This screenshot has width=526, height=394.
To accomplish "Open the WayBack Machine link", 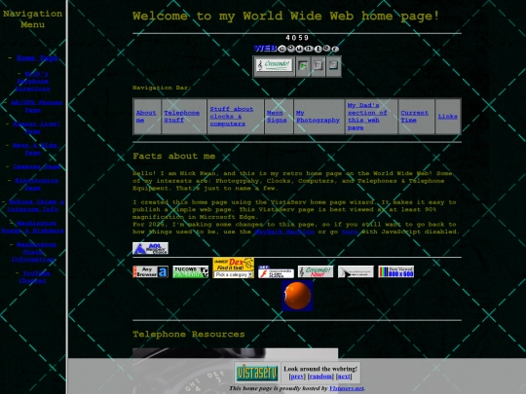I will tap(284, 232).
